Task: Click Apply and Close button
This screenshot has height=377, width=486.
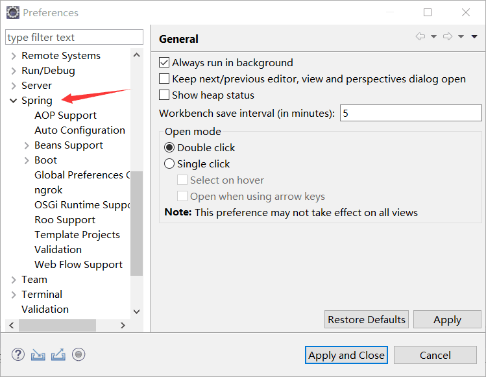Action: tap(346, 355)
